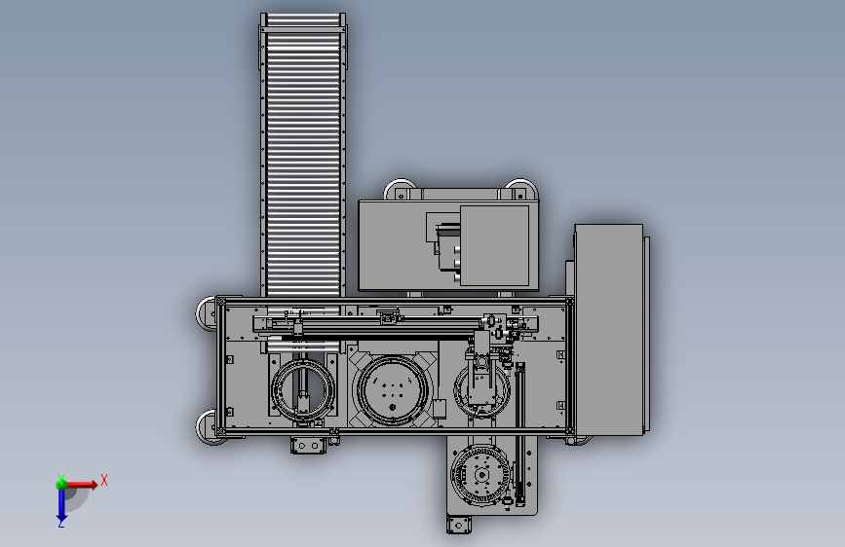Select the right caster wheel atop the upper cart
Image resolution: width=845 pixels, height=547 pixels.
click(520, 189)
